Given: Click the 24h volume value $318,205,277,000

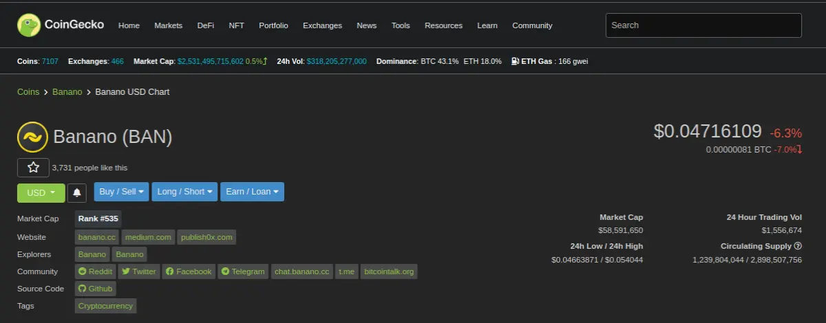Looking at the screenshot, I should pyautogui.click(x=337, y=61).
